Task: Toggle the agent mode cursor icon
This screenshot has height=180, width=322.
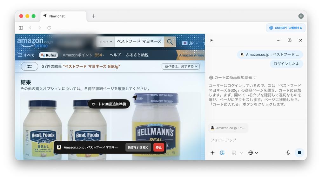Action: (222, 153)
